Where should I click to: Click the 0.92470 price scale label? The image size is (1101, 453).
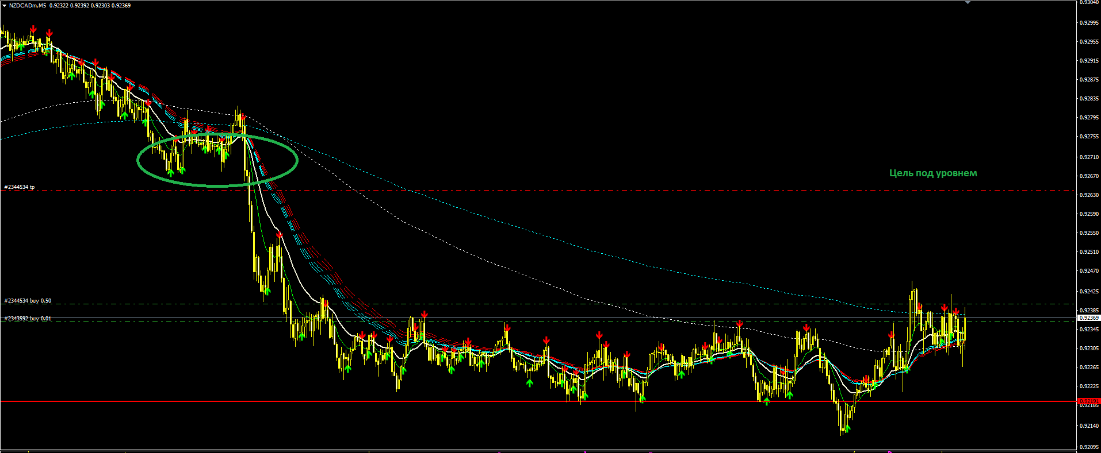point(1088,271)
